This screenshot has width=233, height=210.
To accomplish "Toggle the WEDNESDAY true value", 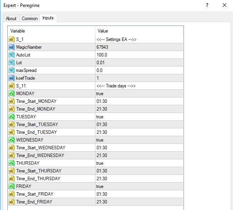I will pos(100,140).
